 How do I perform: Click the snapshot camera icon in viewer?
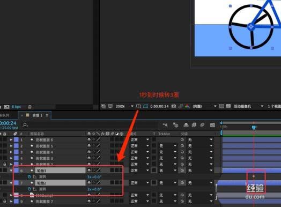pos(174,106)
